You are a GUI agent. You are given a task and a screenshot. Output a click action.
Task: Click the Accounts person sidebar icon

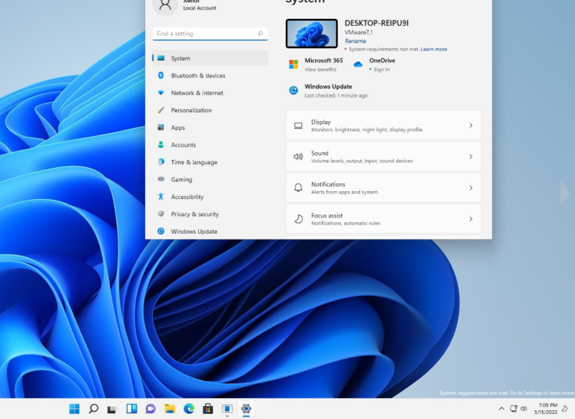(x=161, y=145)
